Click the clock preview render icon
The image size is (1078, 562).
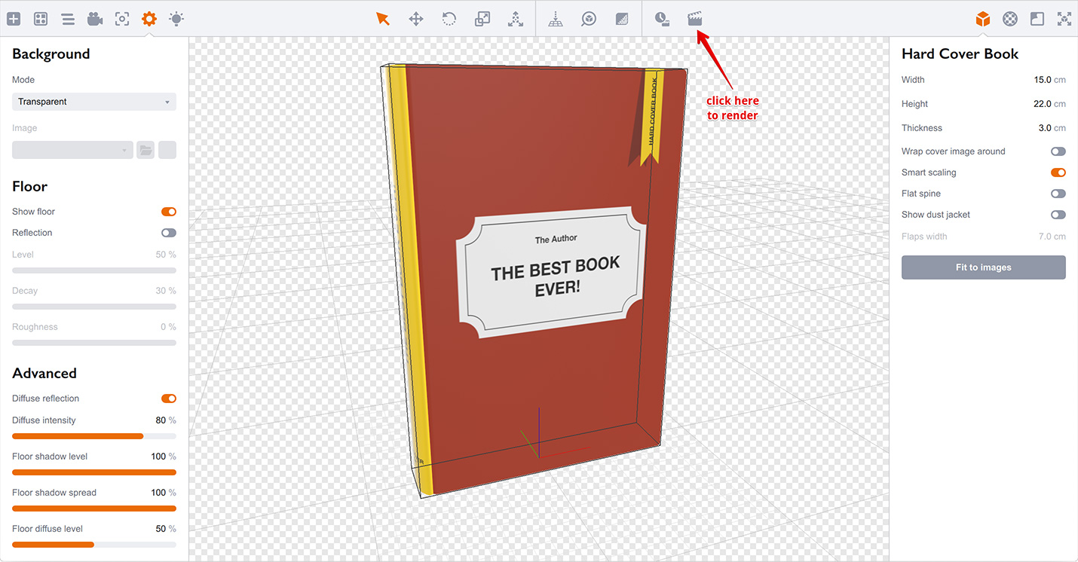(662, 19)
